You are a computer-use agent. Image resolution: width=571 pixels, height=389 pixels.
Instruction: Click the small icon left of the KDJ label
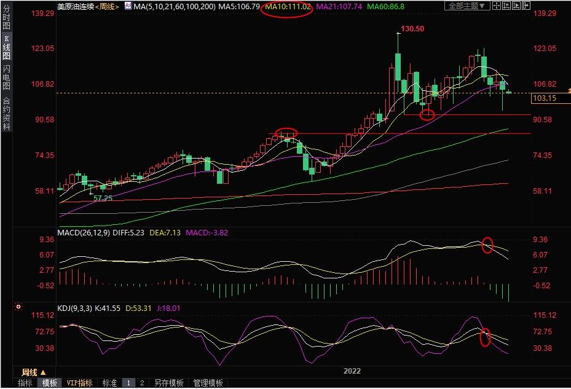(18, 306)
